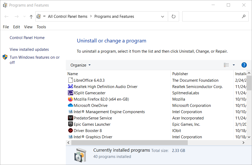Expand the view options dropdown arrow
The width and height of the screenshot is (252, 165).
234,65
